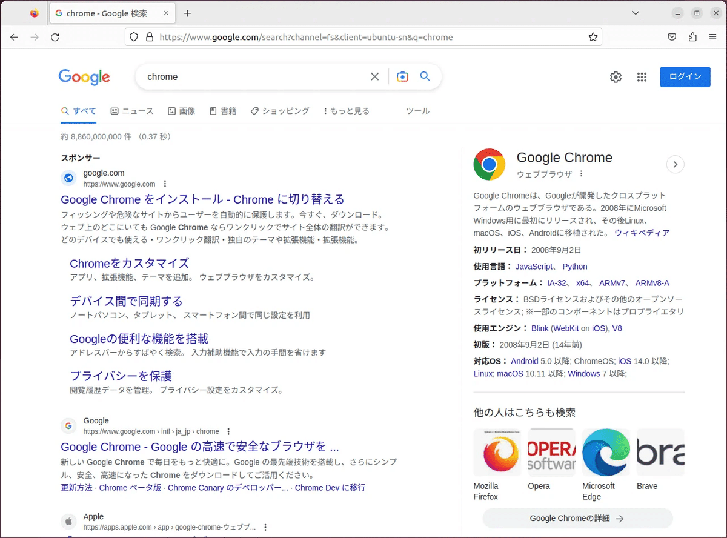
Task: Open the options dots beside the ja_jp › chrome URL
Action: [228, 432]
